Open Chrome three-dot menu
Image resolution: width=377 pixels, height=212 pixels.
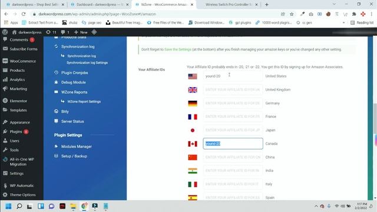click(x=372, y=14)
